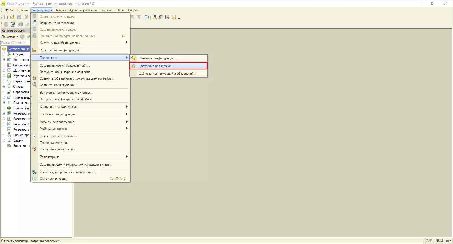453x244 pixels.
Task: Click the Журналы документов tree node icon
Action: coord(9,76)
